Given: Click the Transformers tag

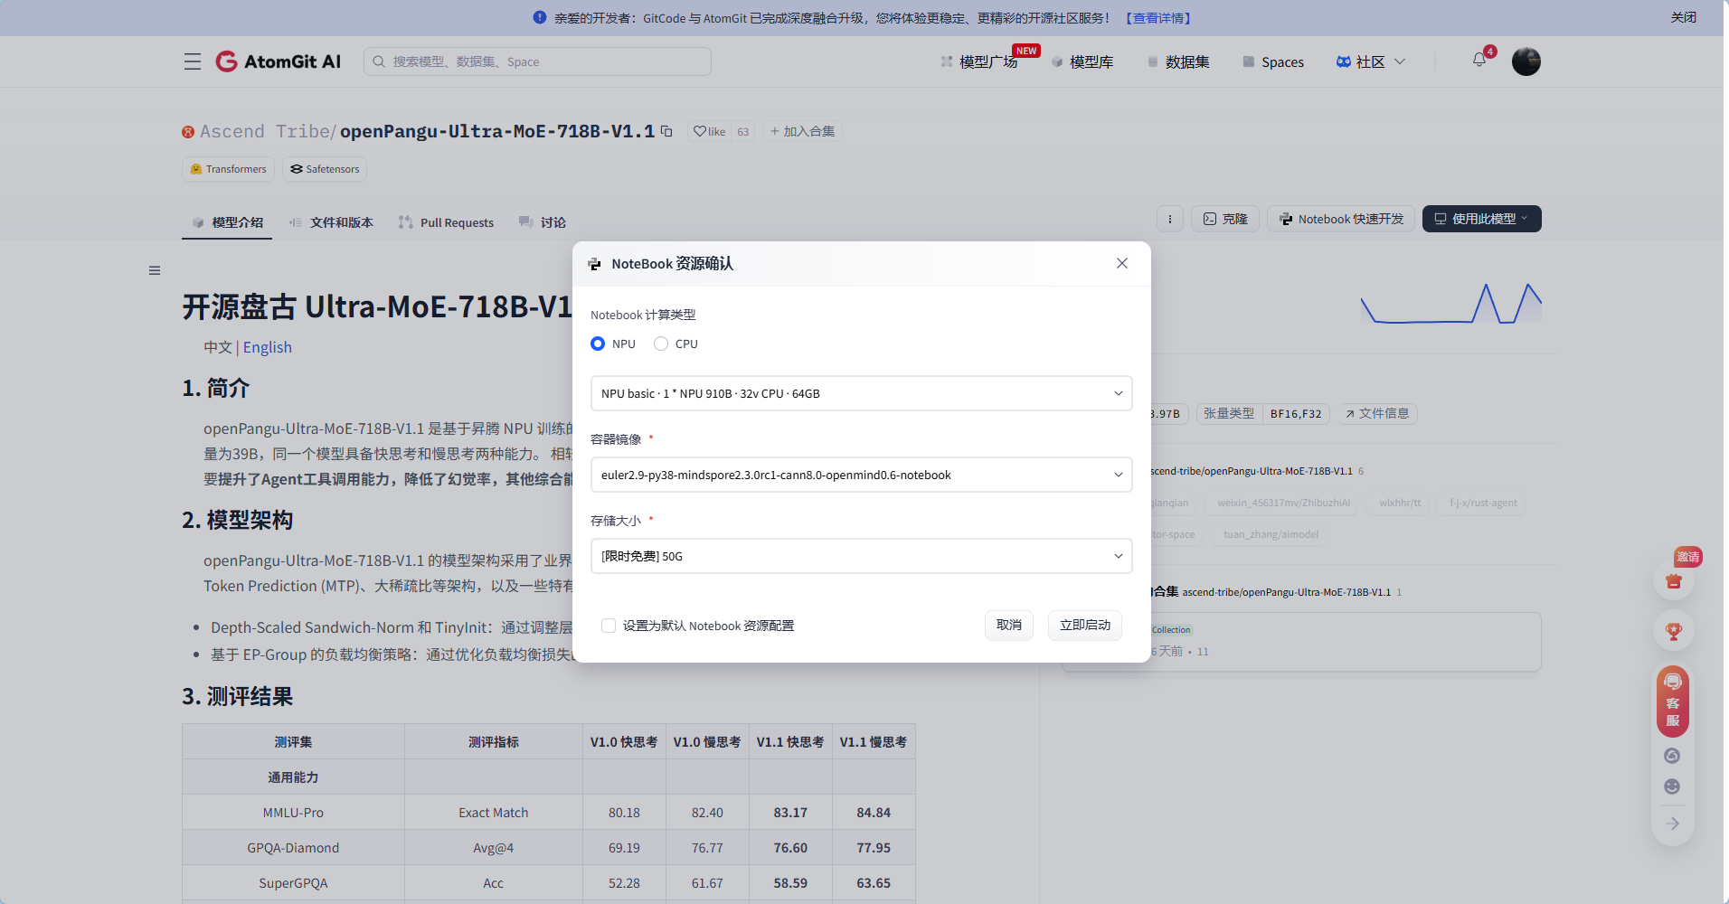Looking at the screenshot, I should click(228, 169).
